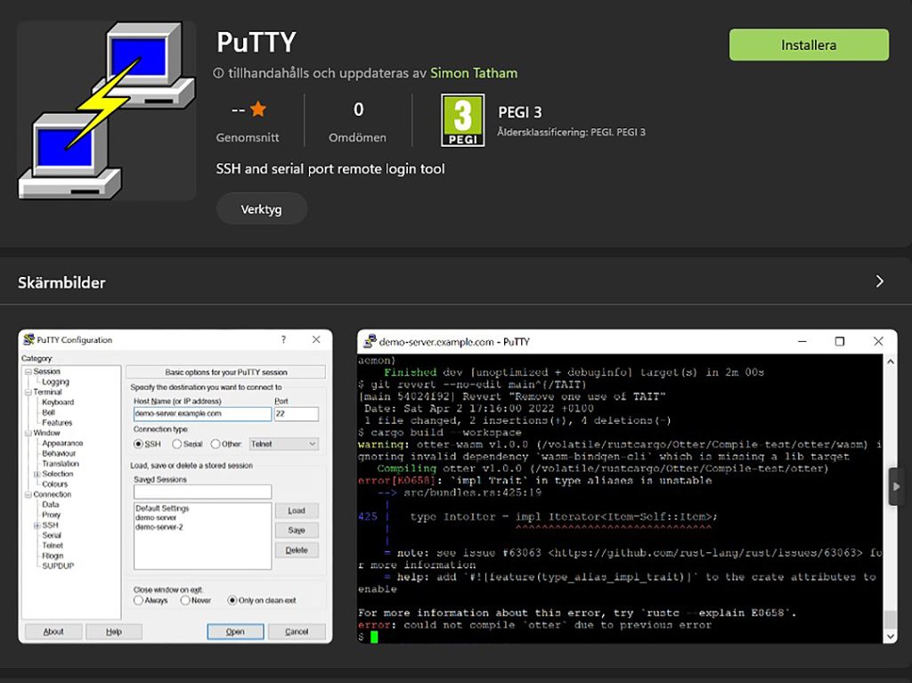Select Colours in the category tree
The height and width of the screenshot is (683, 912).
[54, 484]
